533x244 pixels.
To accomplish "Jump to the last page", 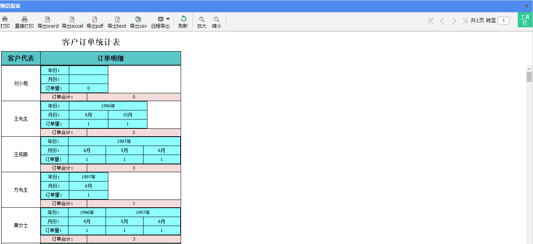I will coord(465,21).
